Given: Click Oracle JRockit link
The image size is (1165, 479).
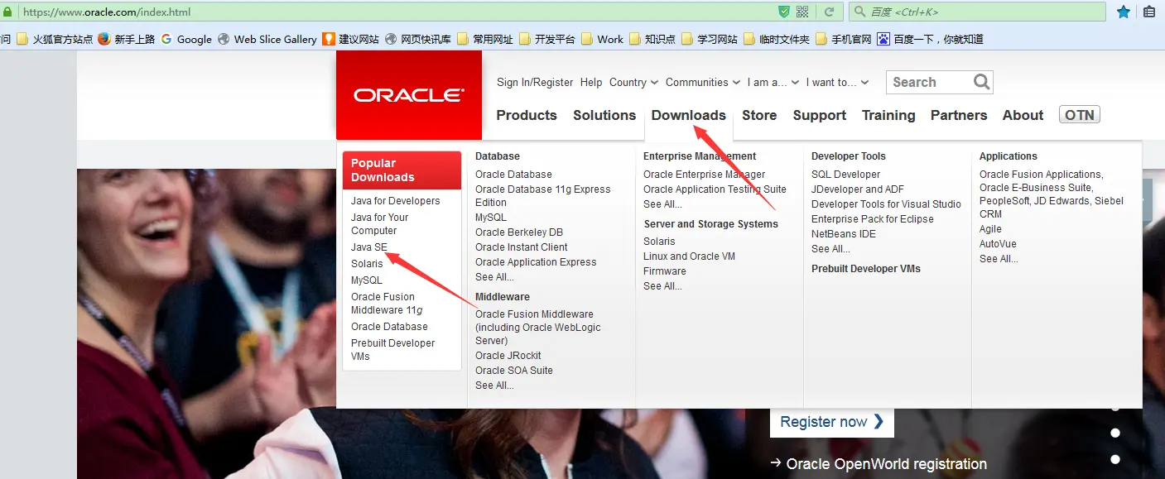Looking at the screenshot, I should pyautogui.click(x=508, y=356).
